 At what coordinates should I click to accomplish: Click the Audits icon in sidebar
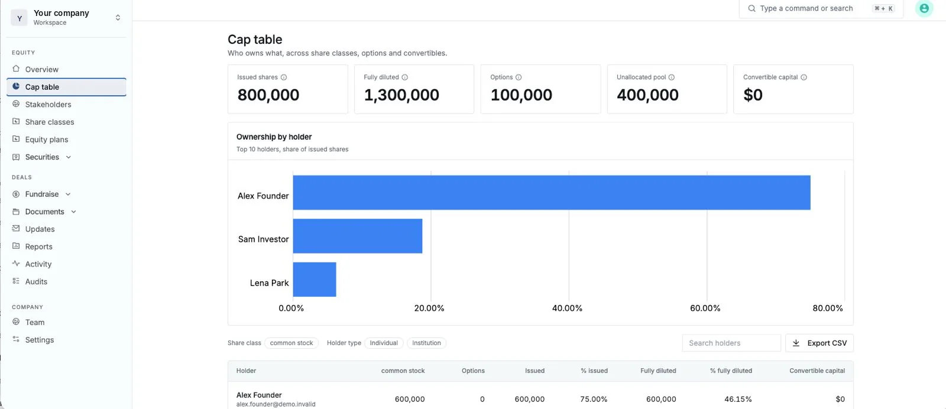(16, 281)
